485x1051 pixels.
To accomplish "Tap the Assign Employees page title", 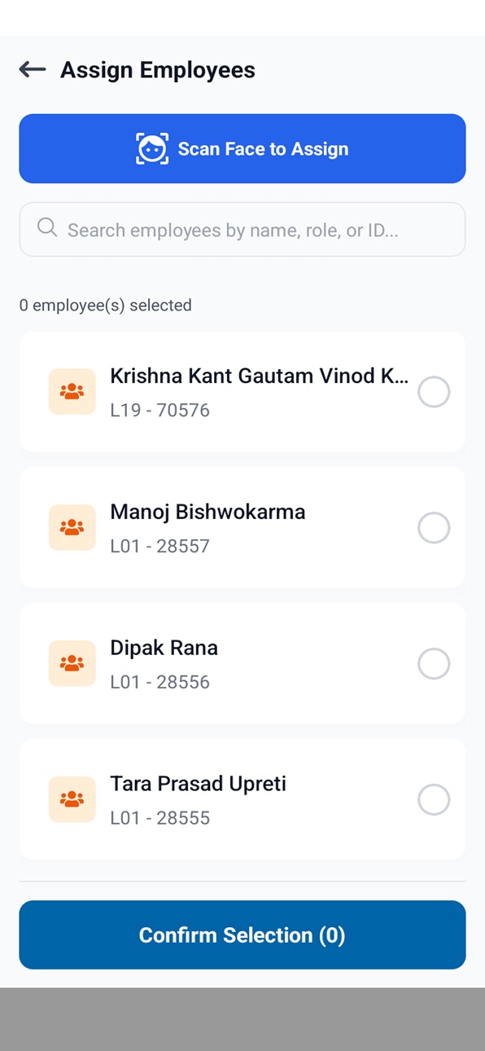I will 158,70.
